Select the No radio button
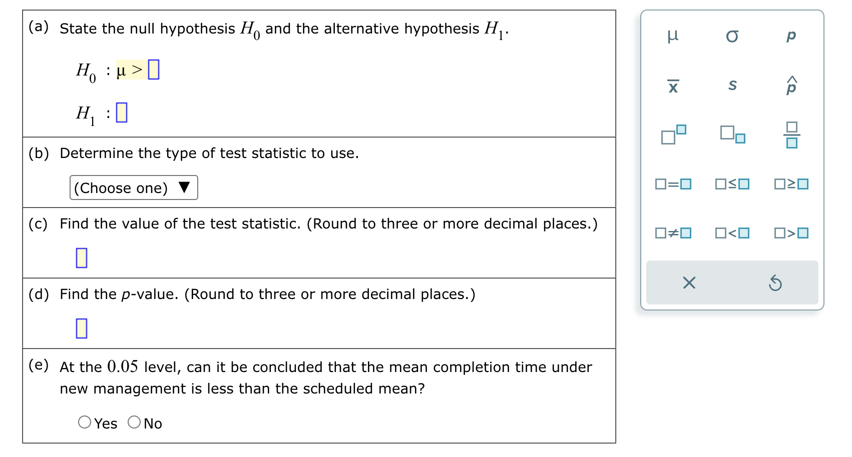The image size is (852, 457). 134,422
